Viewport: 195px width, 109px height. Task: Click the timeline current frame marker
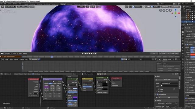(x=52, y=57)
